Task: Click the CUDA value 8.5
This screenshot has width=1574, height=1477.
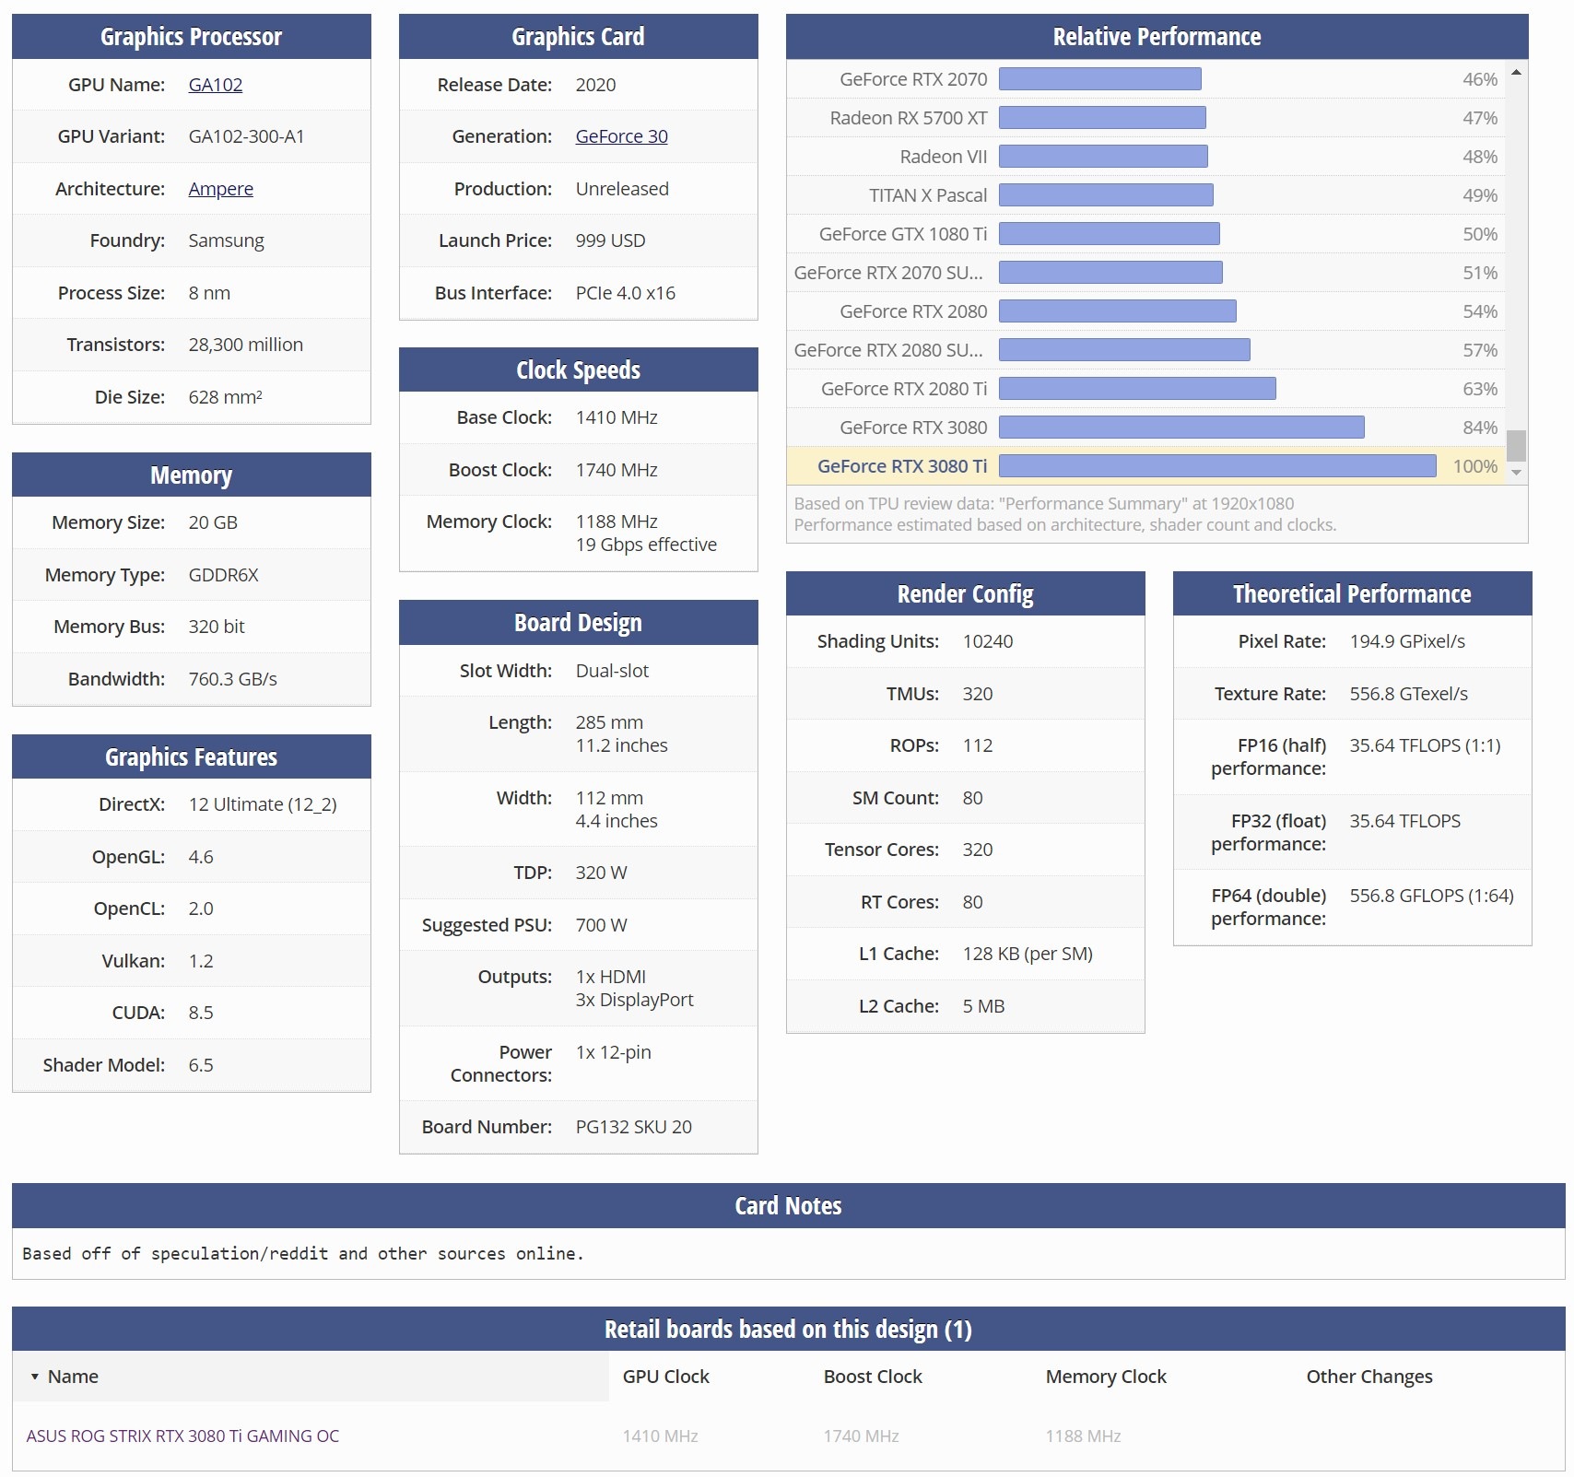Action: point(200,1013)
